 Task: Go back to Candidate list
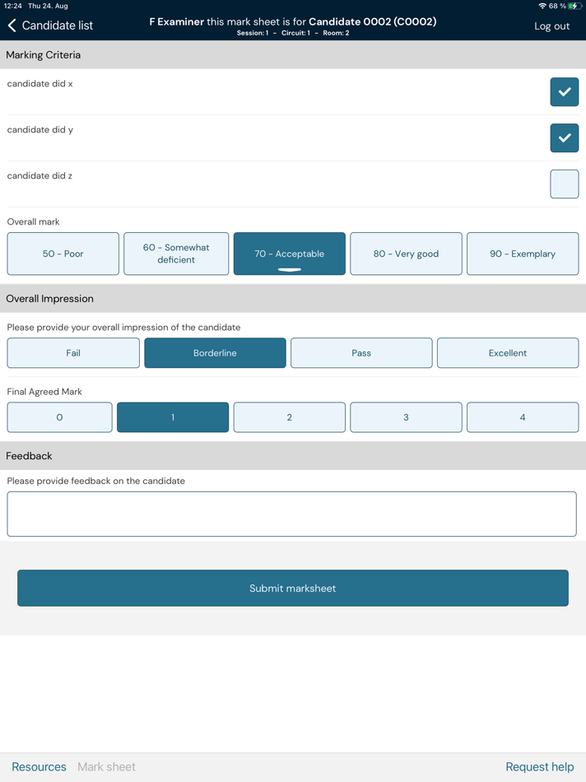click(50, 26)
